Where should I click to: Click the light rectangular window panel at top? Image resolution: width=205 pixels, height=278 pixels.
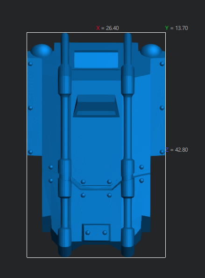point(96,60)
